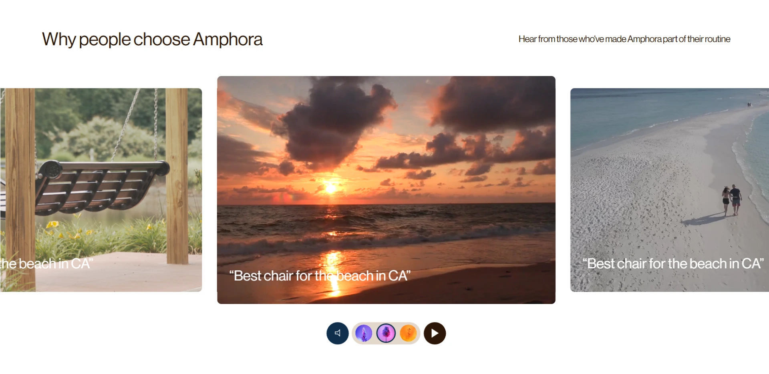Mute the testimonial video with the speaker icon
Screen dimensions: 769x374
(x=338, y=333)
